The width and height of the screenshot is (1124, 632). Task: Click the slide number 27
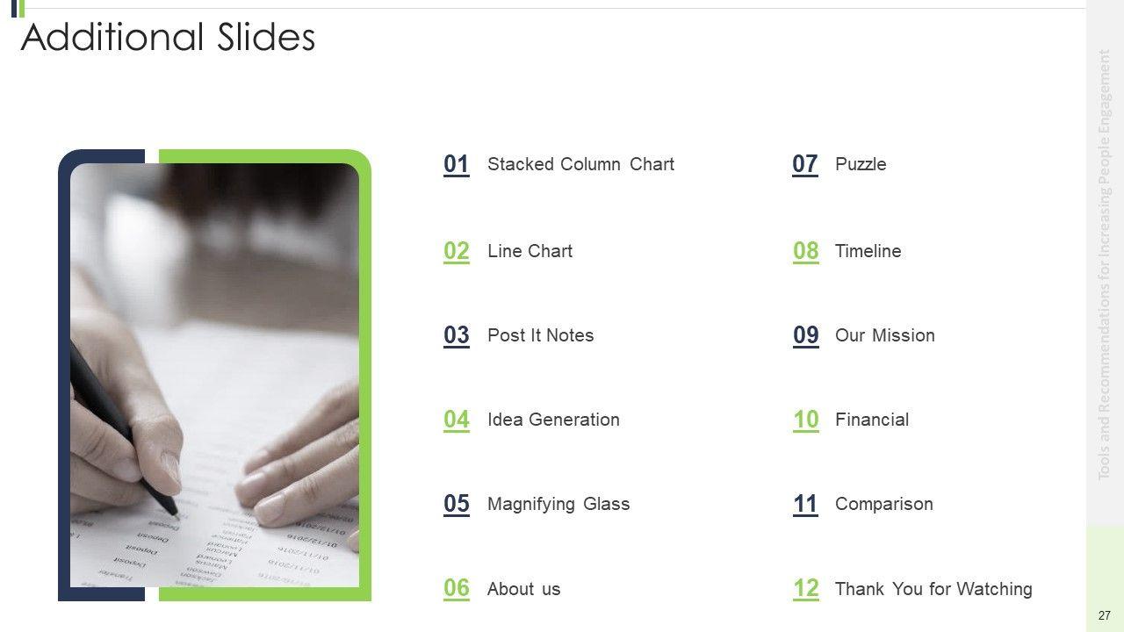pos(1104,616)
